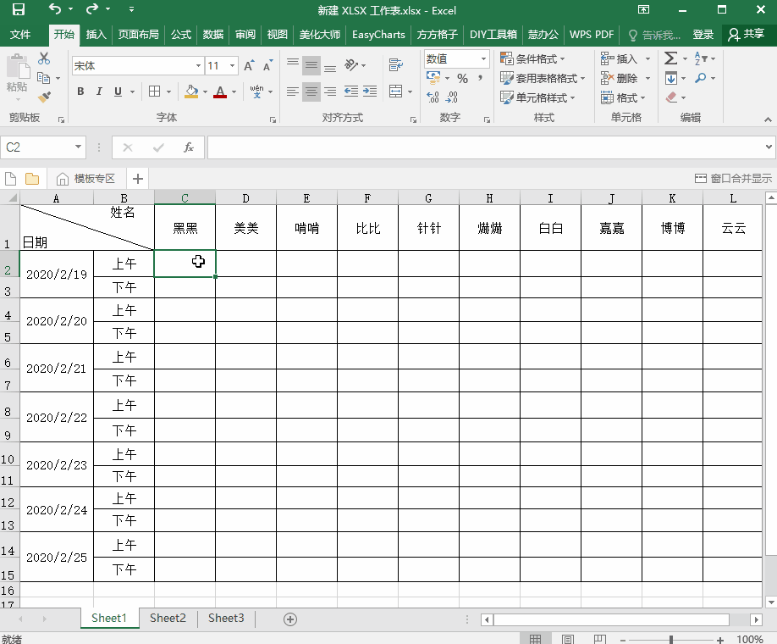Add a new sheet
777x644 pixels.
pyautogui.click(x=289, y=619)
